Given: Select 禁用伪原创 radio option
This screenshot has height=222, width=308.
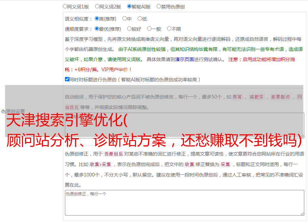Looking at the screenshot, I should point(159,6).
